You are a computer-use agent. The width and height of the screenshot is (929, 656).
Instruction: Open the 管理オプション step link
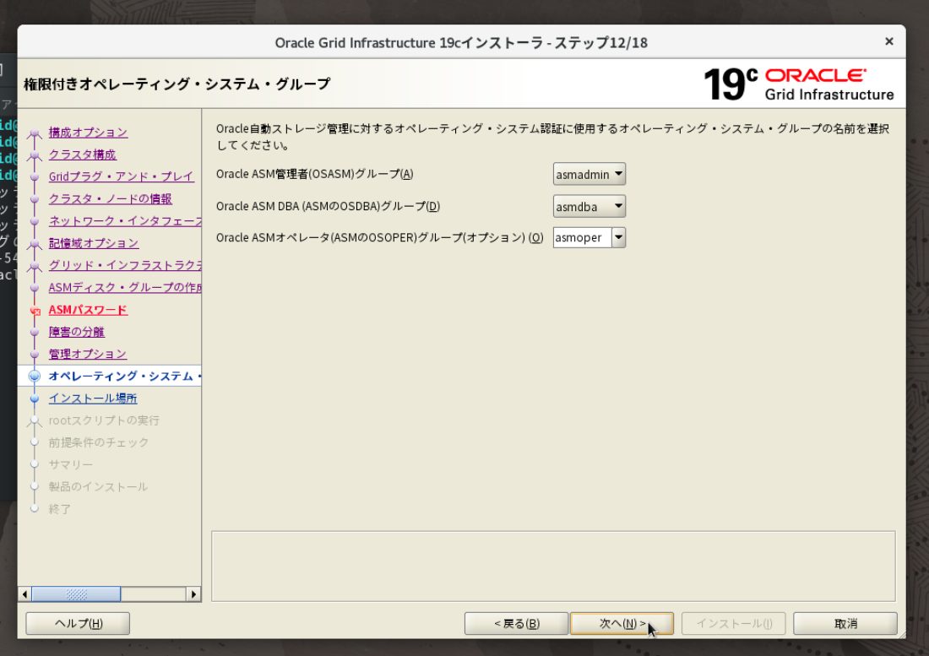click(x=88, y=354)
